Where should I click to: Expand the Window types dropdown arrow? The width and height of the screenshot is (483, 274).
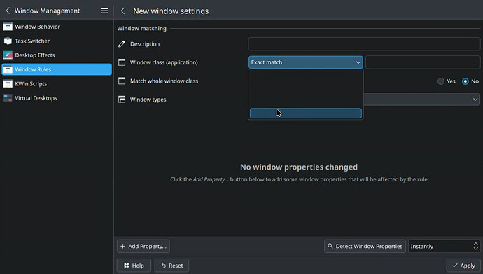point(475,100)
